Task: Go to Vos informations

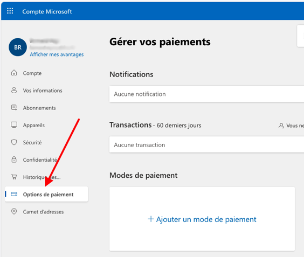Action: tap(43, 91)
